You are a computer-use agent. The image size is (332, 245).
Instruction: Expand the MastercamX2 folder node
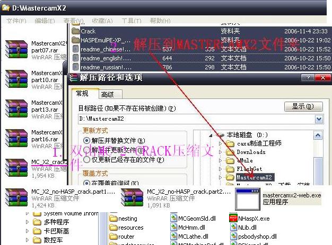point(220,177)
